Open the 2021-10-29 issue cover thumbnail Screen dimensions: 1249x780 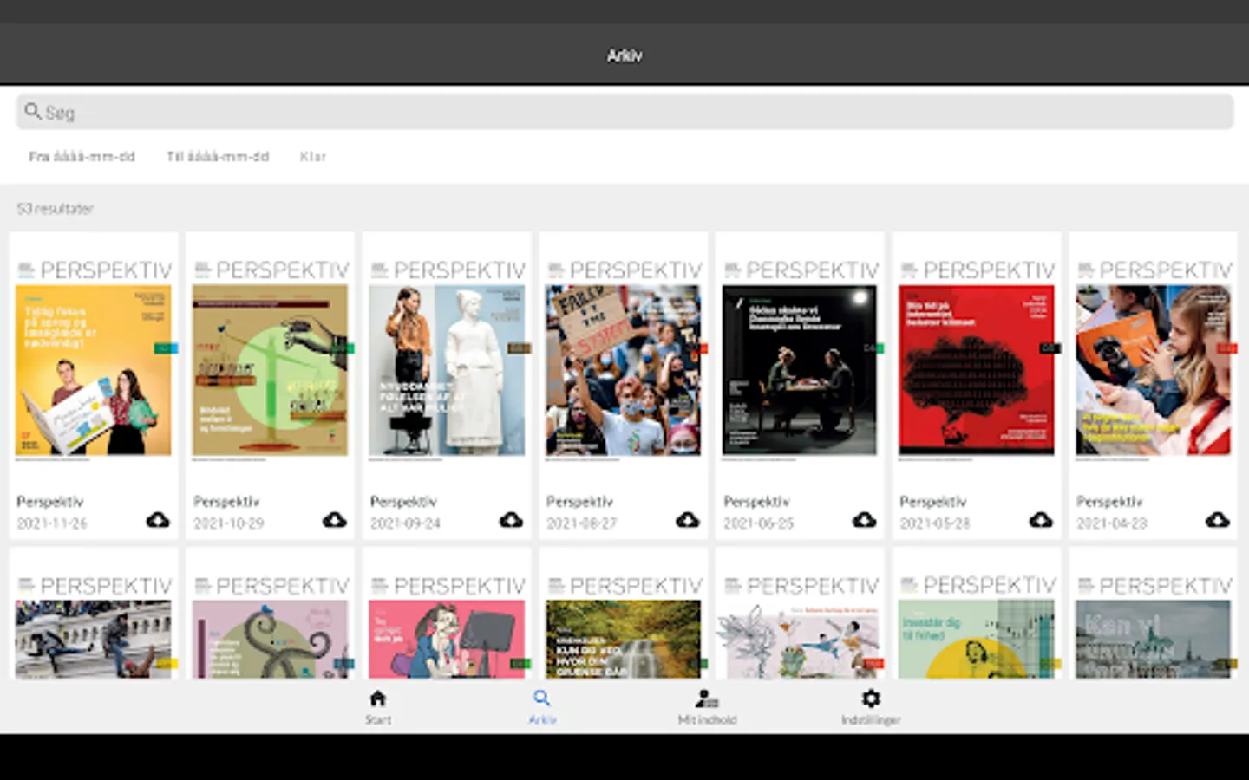(x=270, y=370)
